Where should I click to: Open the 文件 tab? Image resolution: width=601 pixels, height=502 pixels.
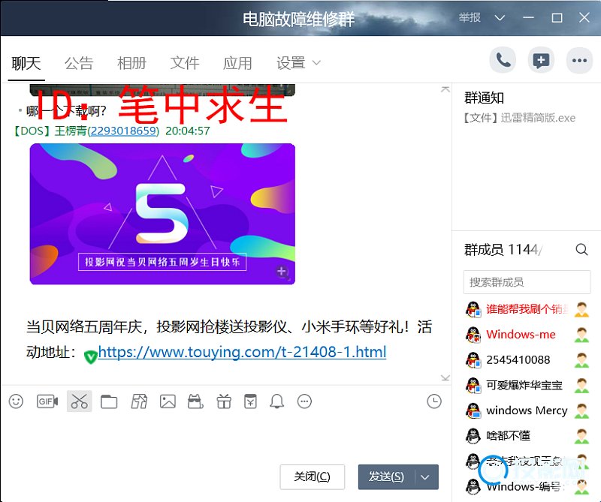185,63
